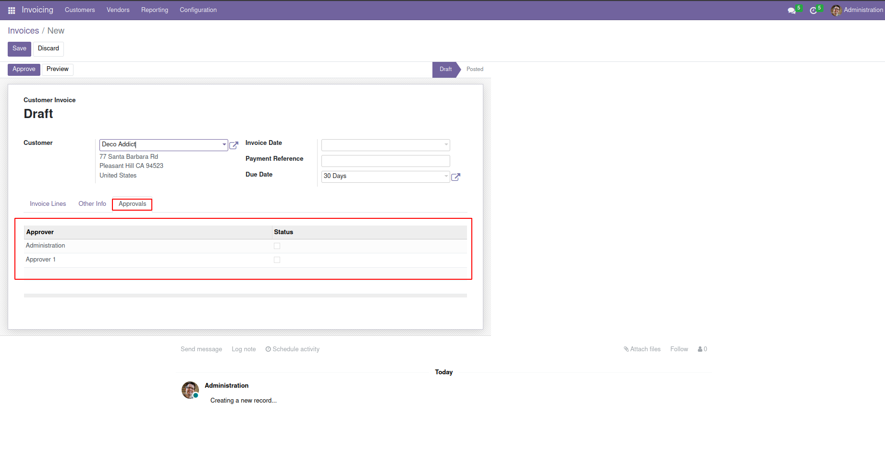The image size is (885, 452).
Task: Tick Administration approver status checkbox
Action: click(277, 246)
